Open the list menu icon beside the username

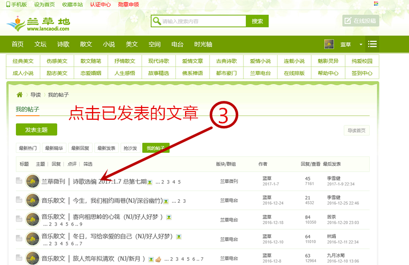click(x=372, y=44)
